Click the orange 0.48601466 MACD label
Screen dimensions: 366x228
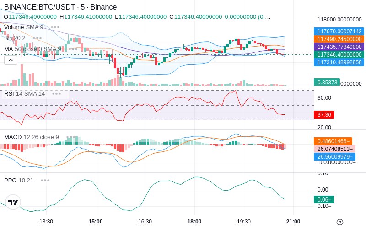tap(333, 141)
